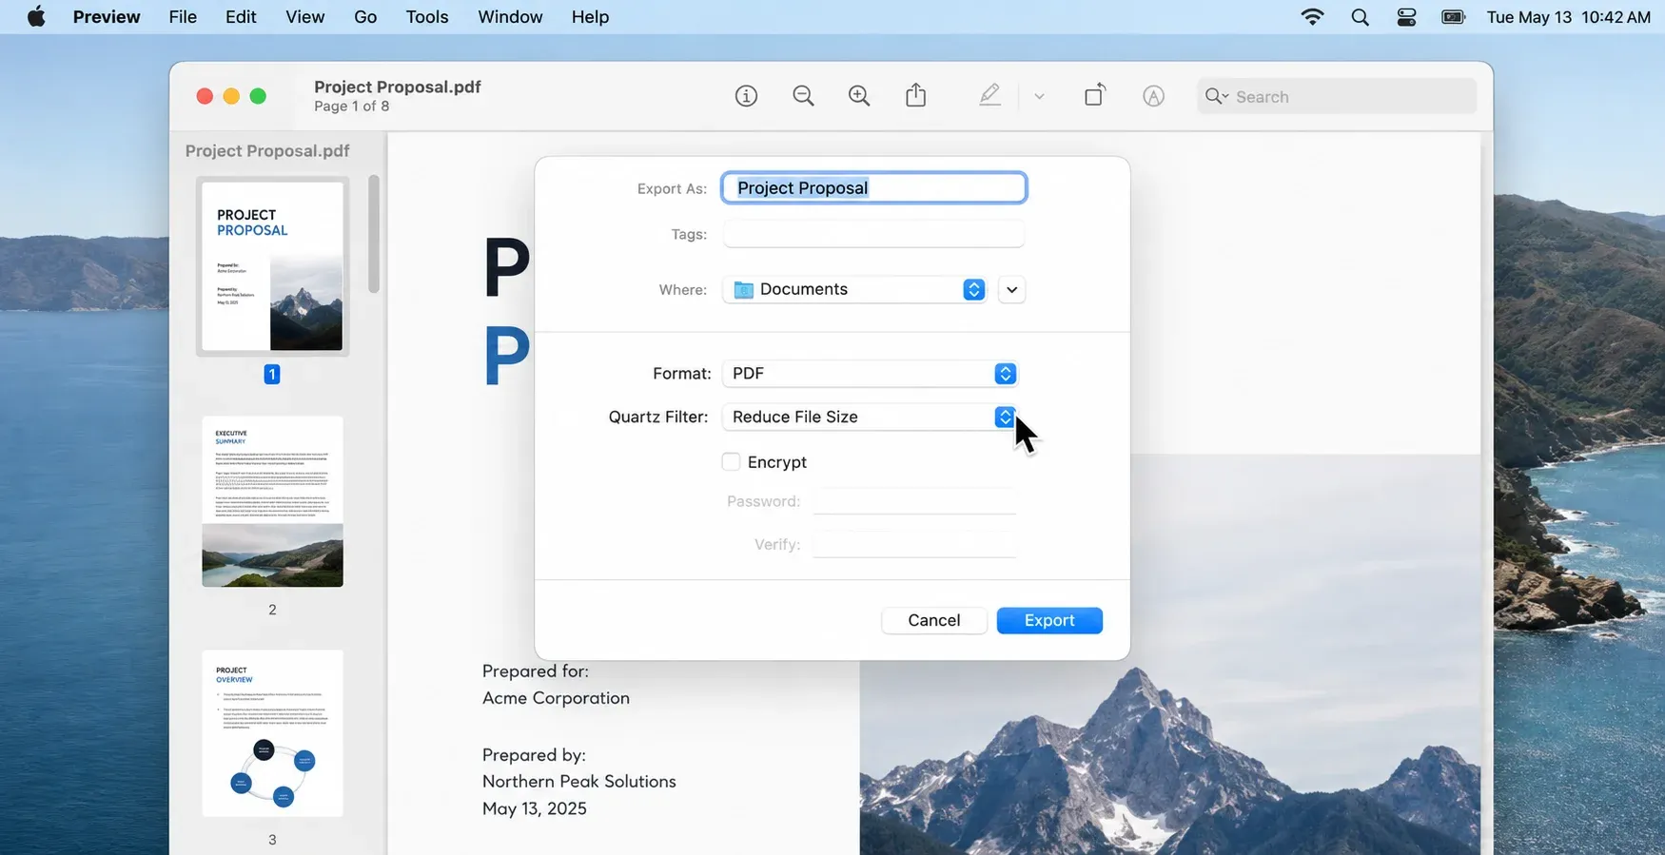Open the date and time clock
The width and height of the screenshot is (1665, 855).
(x=1568, y=17)
